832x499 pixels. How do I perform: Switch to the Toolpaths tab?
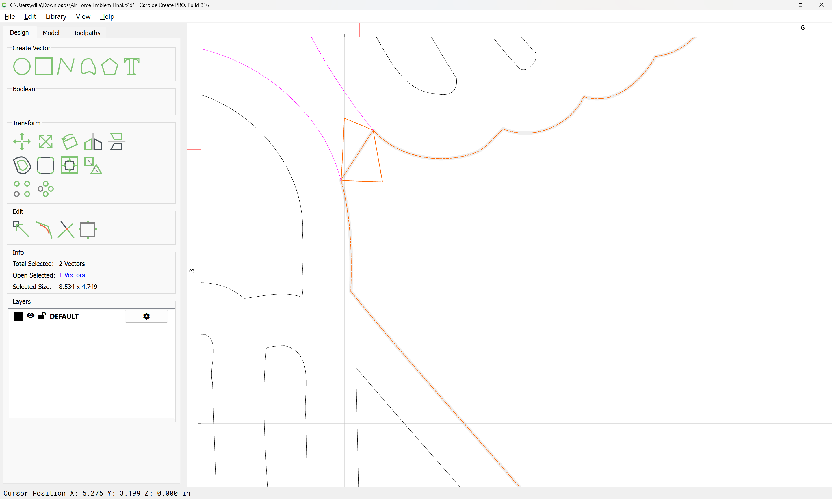click(x=87, y=33)
